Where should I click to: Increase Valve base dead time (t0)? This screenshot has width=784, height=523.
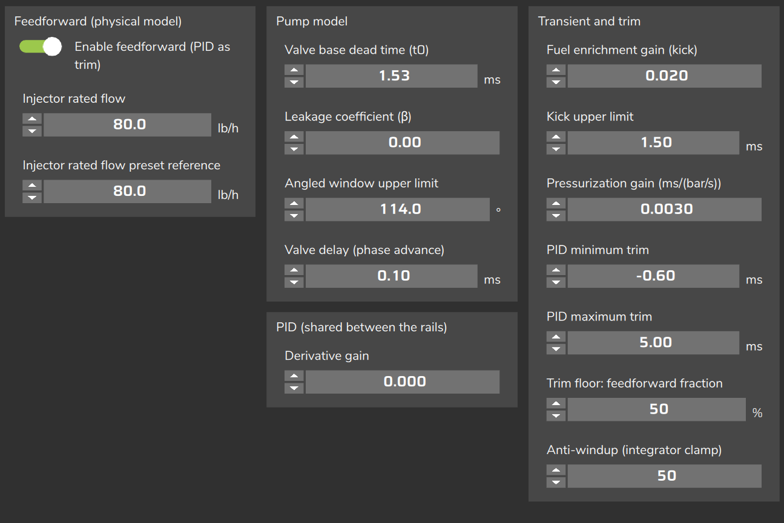(x=294, y=70)
